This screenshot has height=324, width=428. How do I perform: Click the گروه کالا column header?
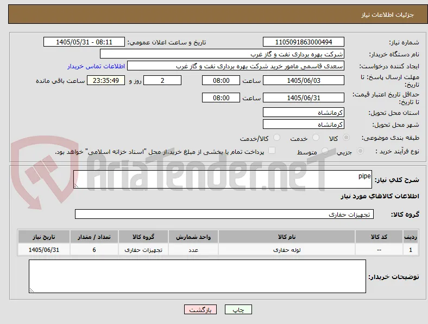(x=143, y=237)
